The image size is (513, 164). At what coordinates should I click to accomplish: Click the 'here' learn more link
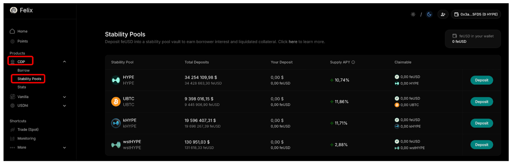pos(293,42)
